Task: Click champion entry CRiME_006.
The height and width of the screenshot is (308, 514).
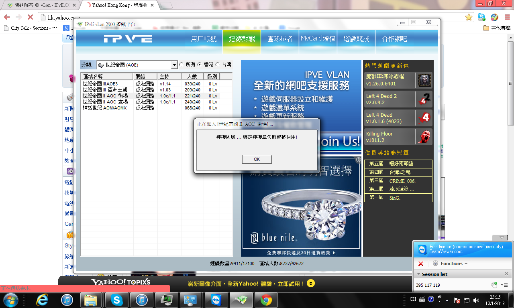Action: (410, 181)
